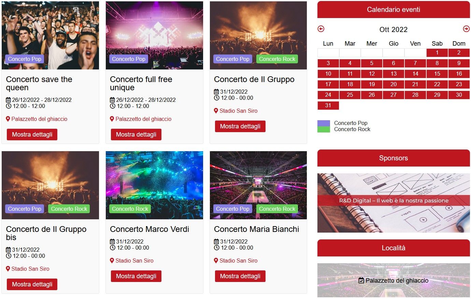The height and width of the screenshot is (299, 471).
Task: Click calendar-check icon beside Palazzetto del ghiaccio banner
Action: pos(361,281)
